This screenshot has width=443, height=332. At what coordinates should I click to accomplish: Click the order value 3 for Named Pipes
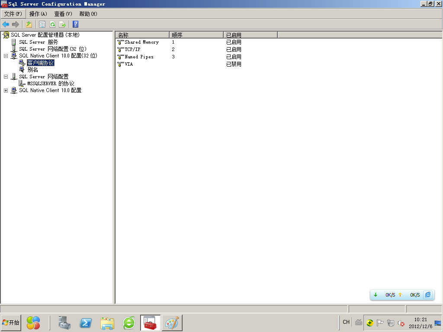(x=173, y=57)
